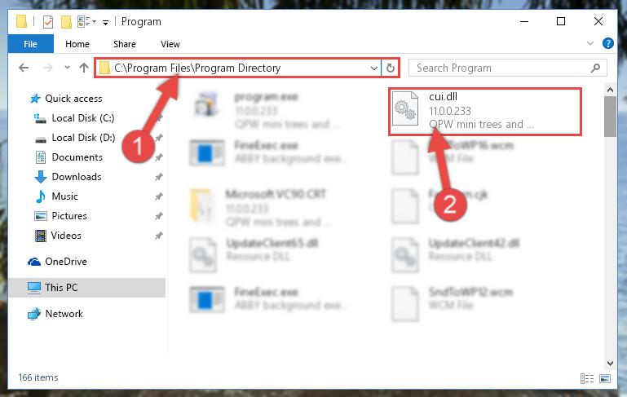627x397 pixels.
Task: Focus the Search Program field
Action: (x=501, y=68)
